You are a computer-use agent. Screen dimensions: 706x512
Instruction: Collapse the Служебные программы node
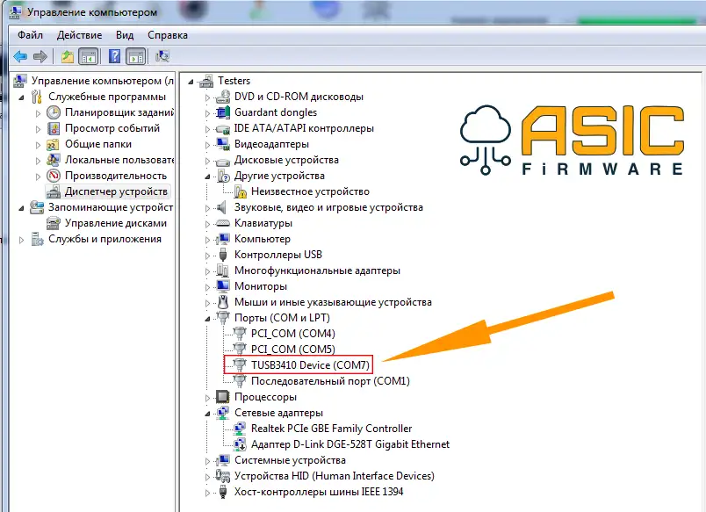click(x=21, y=97)
